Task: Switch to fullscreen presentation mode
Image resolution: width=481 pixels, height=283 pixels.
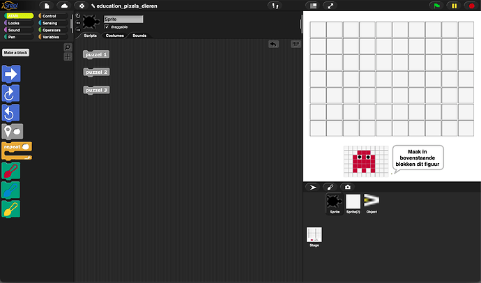Action: click(330, 6)
